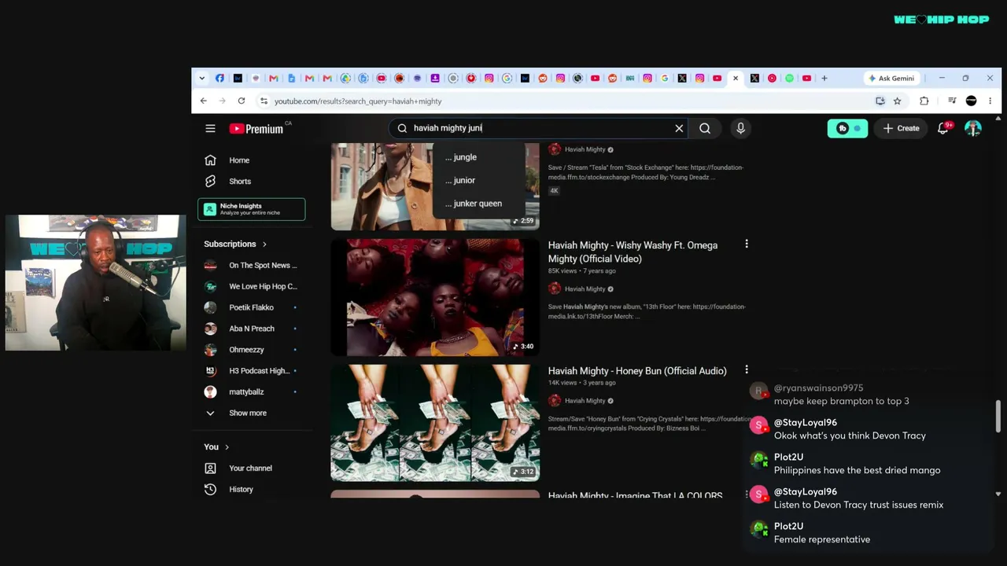The width and height of the screenshot is (1007, 566).
Task: Expand the Subscriptions section
Action: [x=235, y=244]
